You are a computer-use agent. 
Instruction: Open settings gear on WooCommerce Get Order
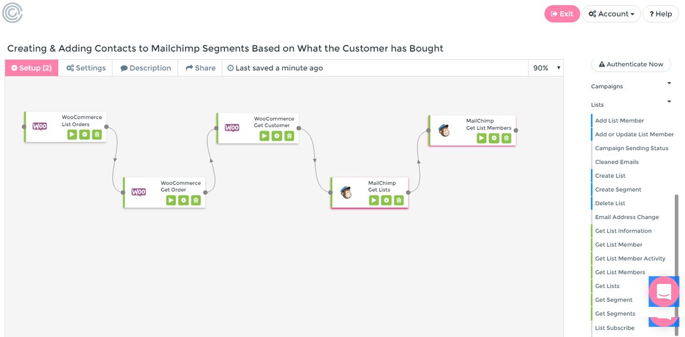pyautogui.click(x=183, y=200)
